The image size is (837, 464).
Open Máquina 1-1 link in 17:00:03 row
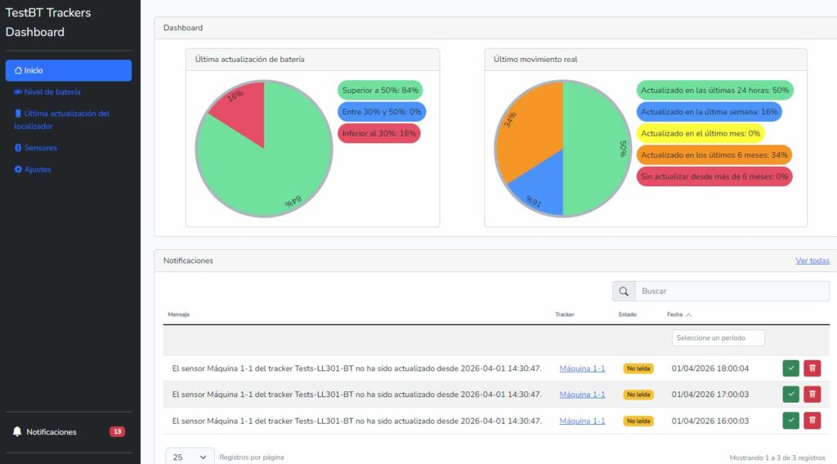tap(582, 395)
